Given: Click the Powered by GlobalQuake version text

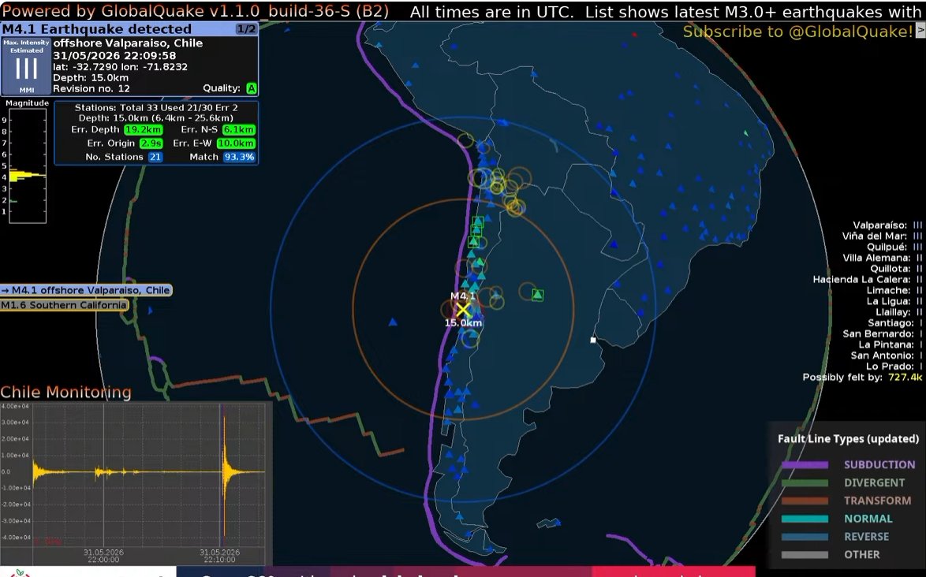Looking at the screenshot, I should [x=196, y=11].
